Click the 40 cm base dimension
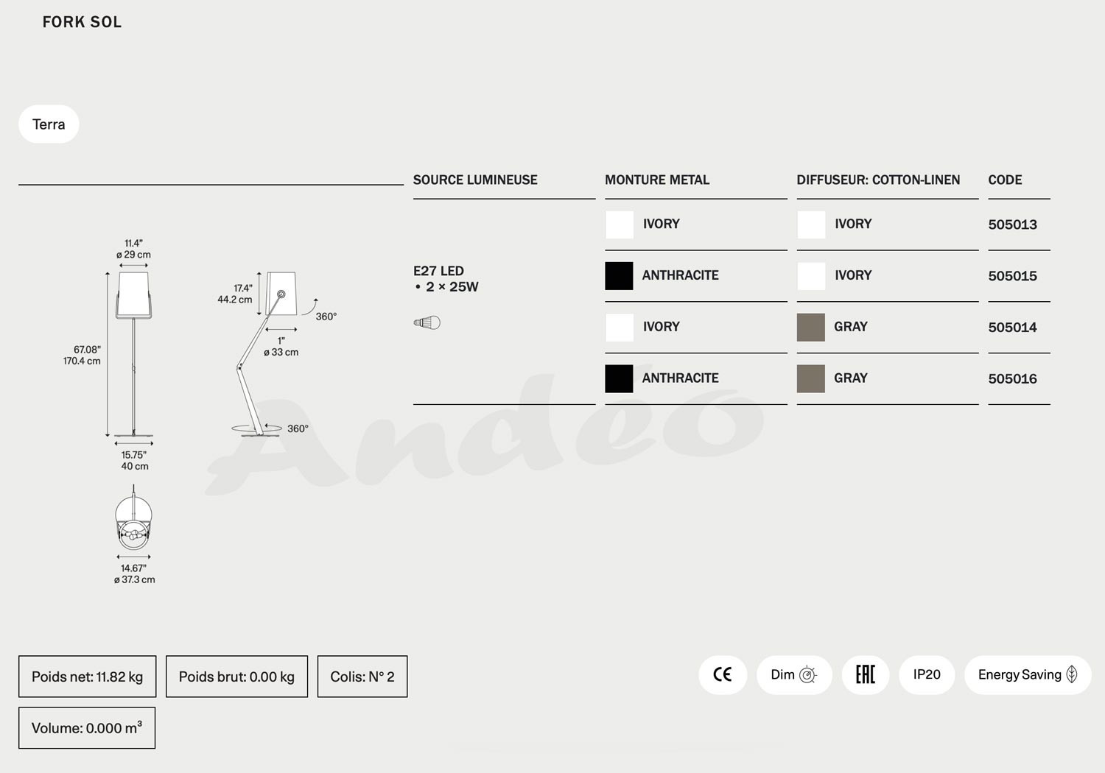This screenshot has width=1105, height=773. click(135, 466)
